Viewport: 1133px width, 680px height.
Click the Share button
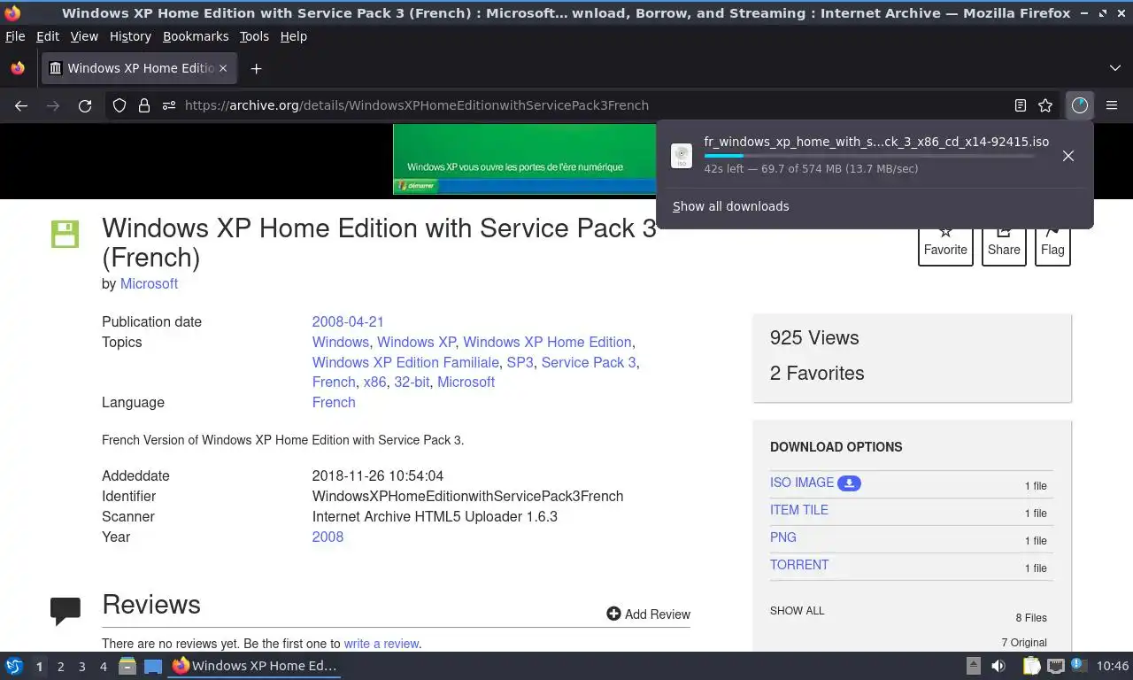[x=1004, y=241]
